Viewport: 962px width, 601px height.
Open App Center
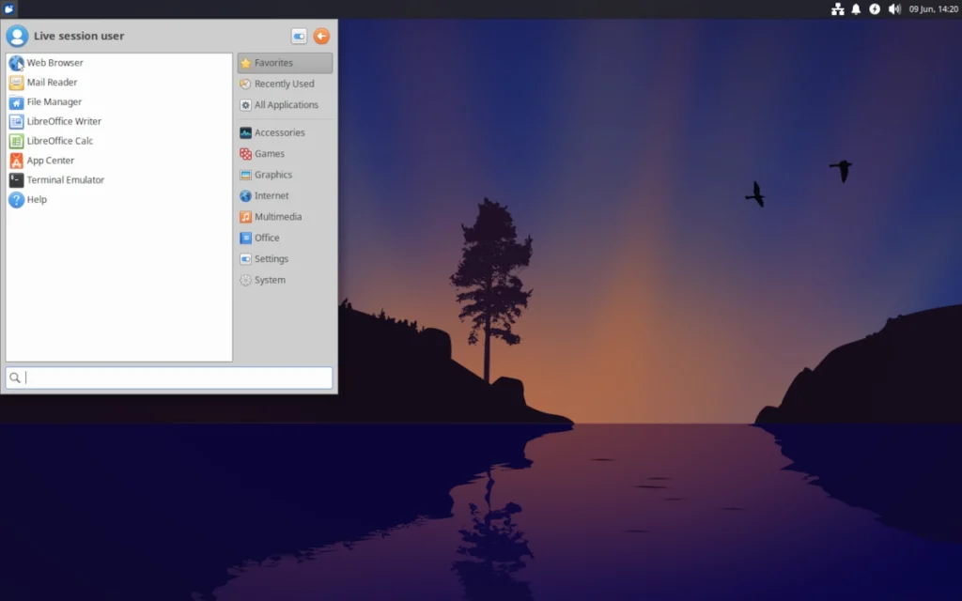(x=119, y=161)
